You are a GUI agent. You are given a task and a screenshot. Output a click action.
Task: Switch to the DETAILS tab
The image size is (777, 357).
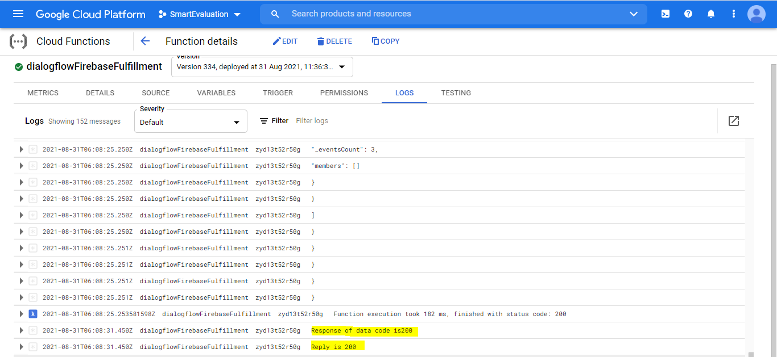tap(100, 93)
